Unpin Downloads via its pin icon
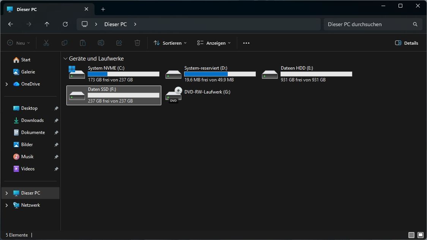Image resolution: width=427 pixels, height=240 pixels. (x=57, y=120)
